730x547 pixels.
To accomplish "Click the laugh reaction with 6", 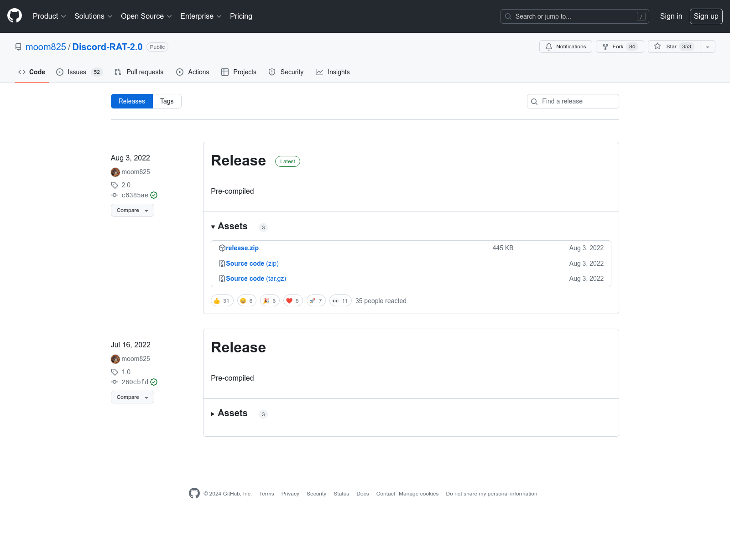I will (x=247, y=301).
